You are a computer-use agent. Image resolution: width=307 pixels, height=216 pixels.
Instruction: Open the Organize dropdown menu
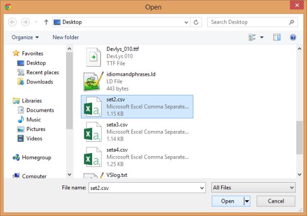[25, 37]
